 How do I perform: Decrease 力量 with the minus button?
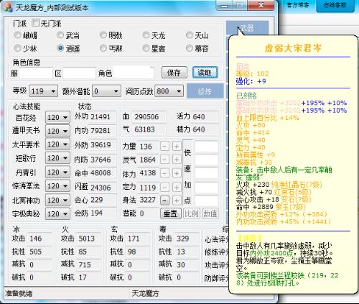(x=164, y=146)
